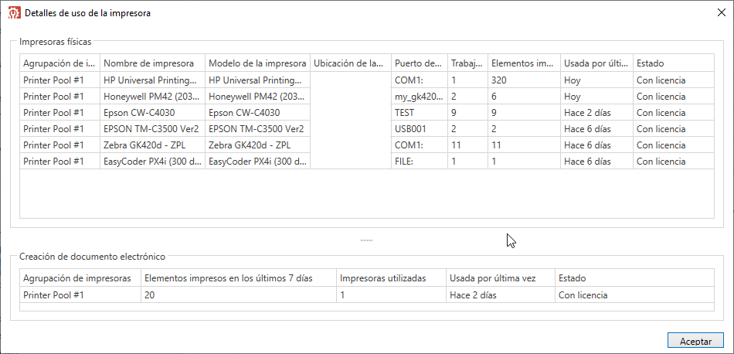Screen dimensions: 734x354
Task: Click Elementos impresos en los últimos 7 días header
Action: click(x=239, y=278)
